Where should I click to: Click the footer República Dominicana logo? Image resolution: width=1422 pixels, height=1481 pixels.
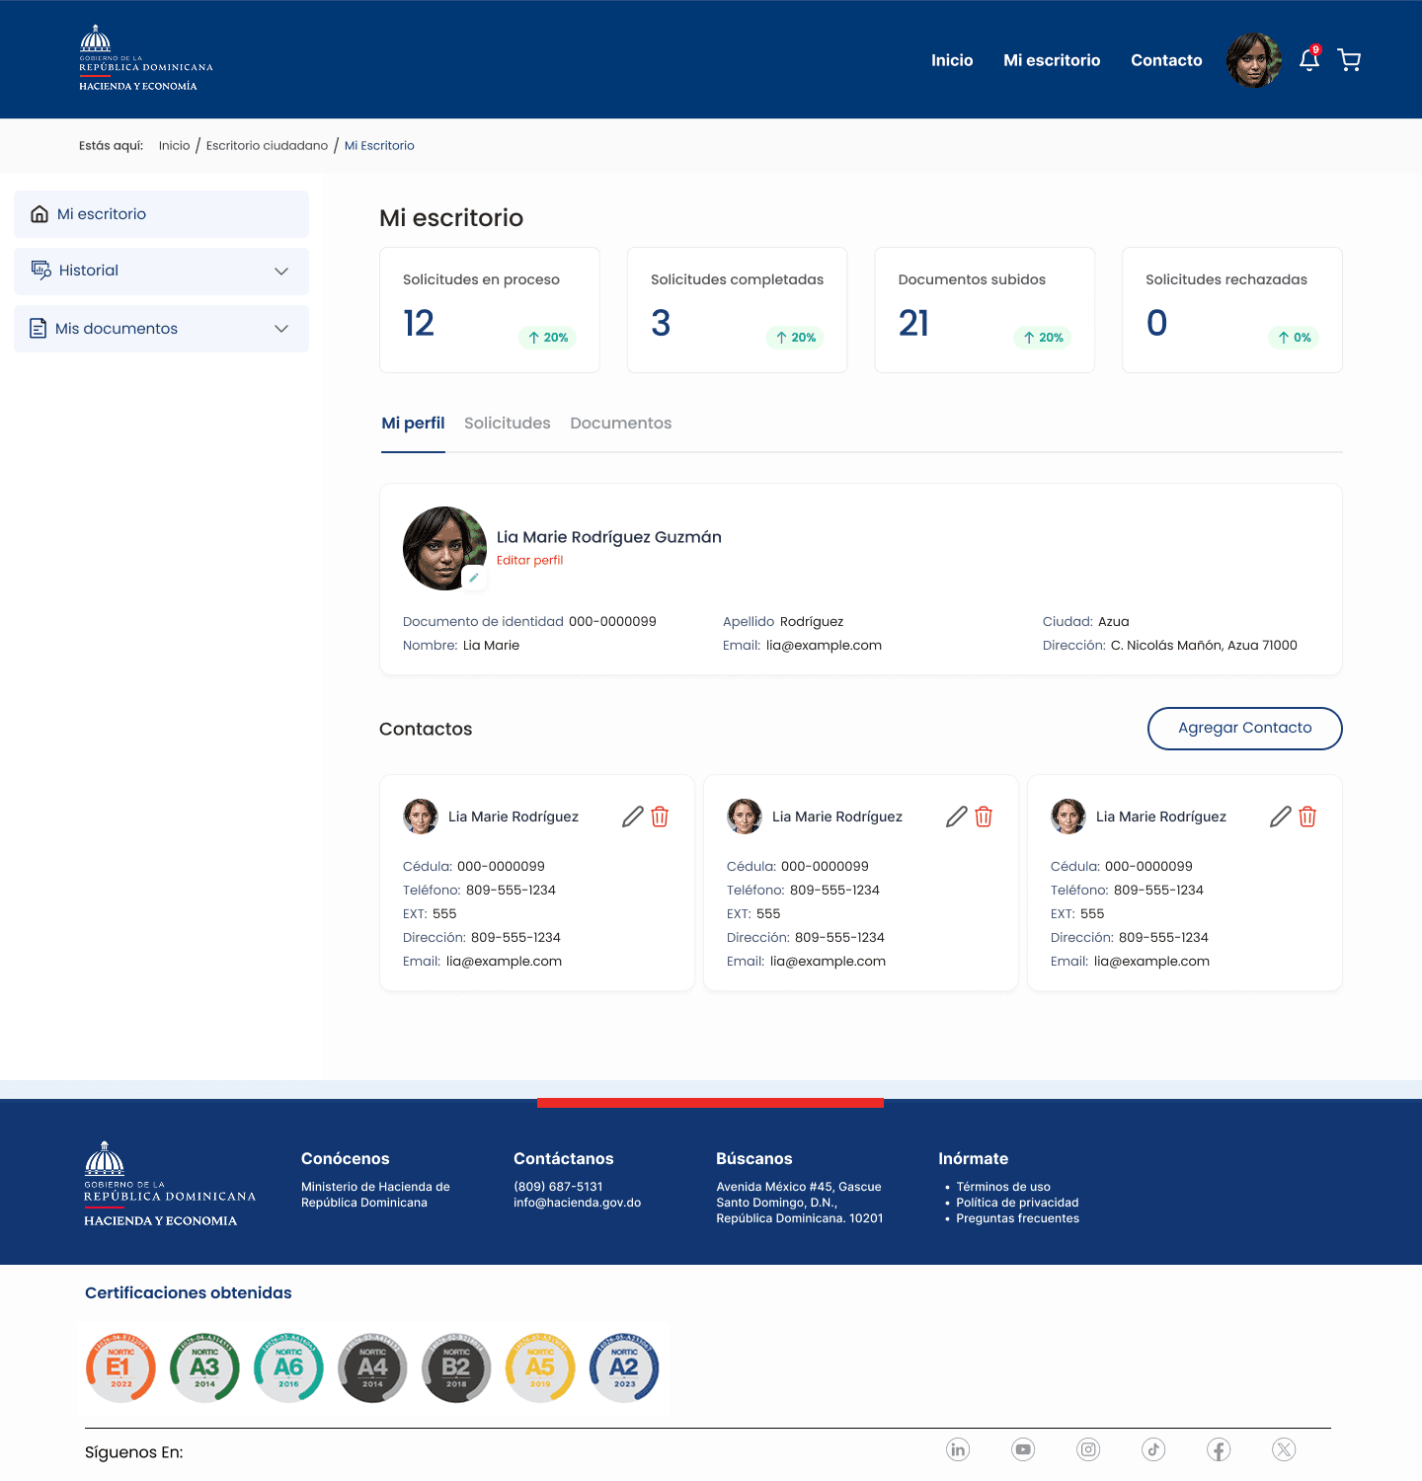click(x=170, y=1185)
